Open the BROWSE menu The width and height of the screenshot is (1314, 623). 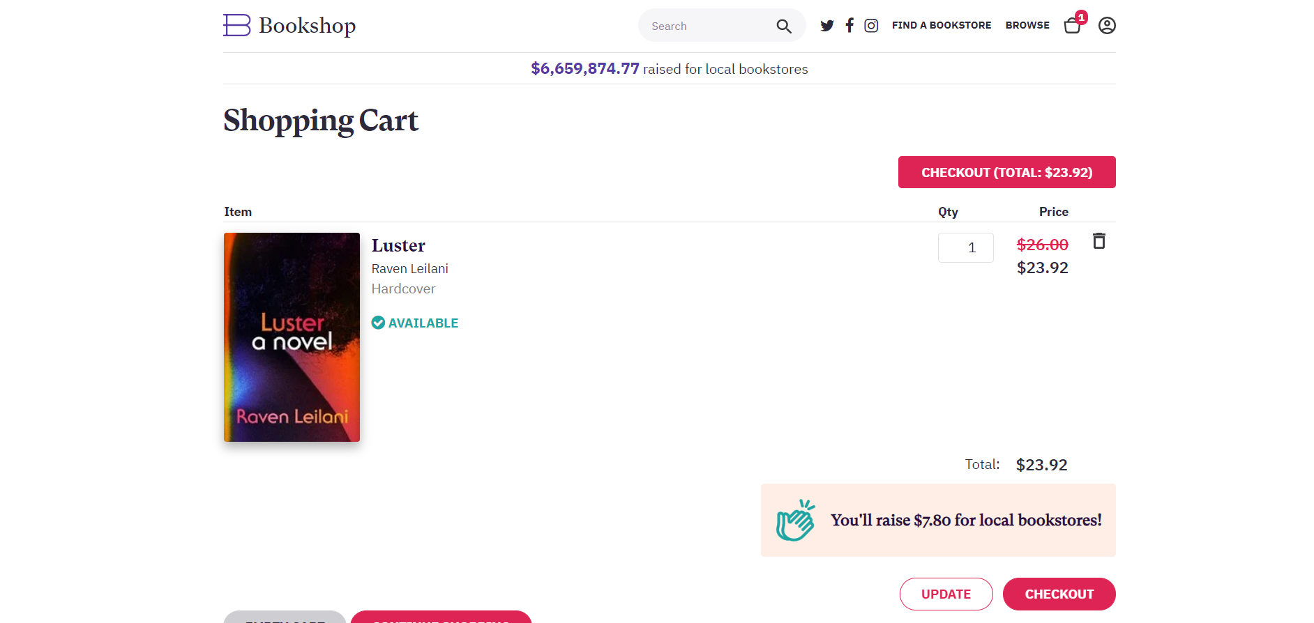click(1027, 25)
